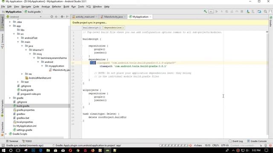The width and height of the screenshot is (273, 153).
Task: Click the Sync Project with Gradle Files icon
Action: 248,11
